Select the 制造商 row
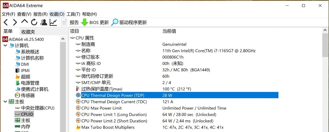The width and height of the screenshot is (329, 132). (x=174, y=44)
